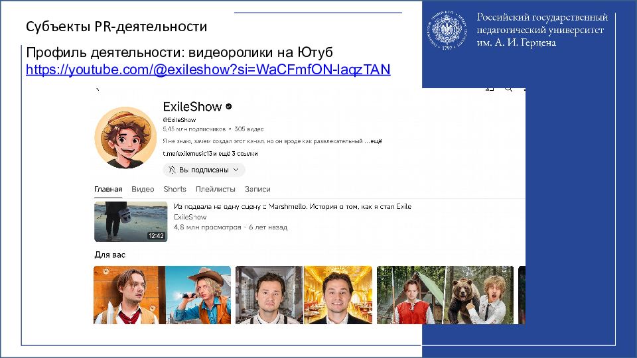Click the 12:42 duration badge
The width and height of the screenshot is (637, 358).
tap(156, 236)
